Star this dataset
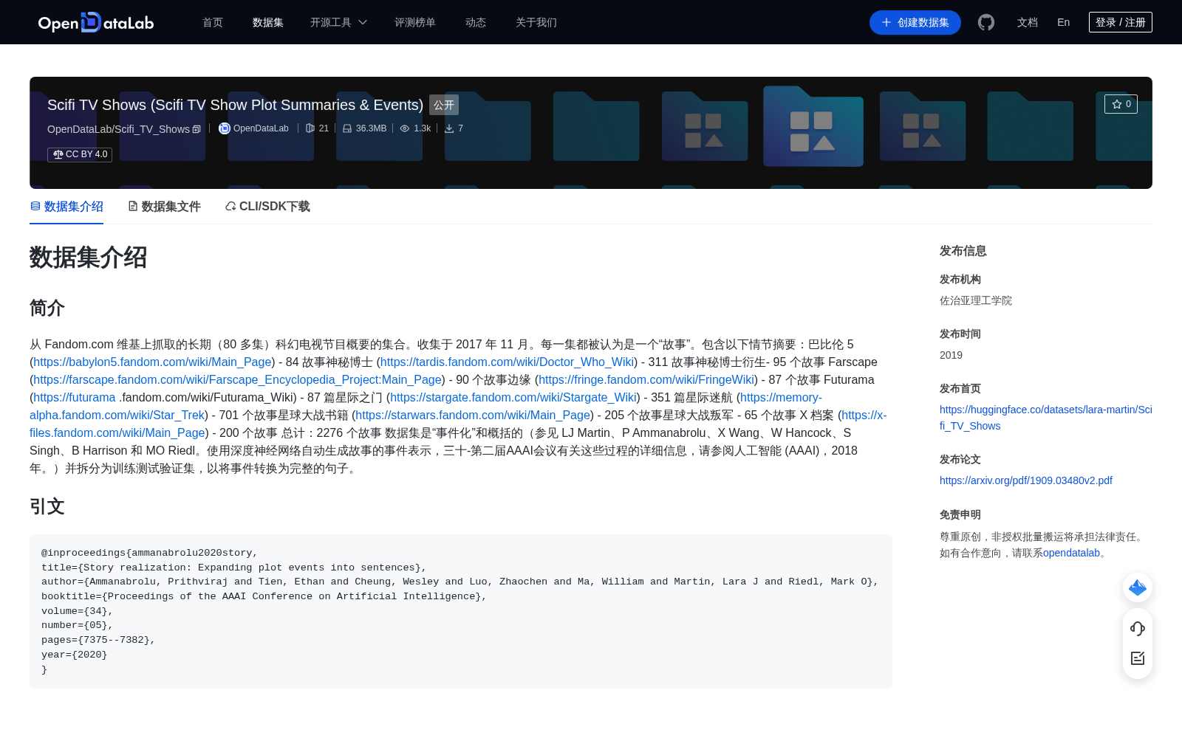 [1121, 104]
